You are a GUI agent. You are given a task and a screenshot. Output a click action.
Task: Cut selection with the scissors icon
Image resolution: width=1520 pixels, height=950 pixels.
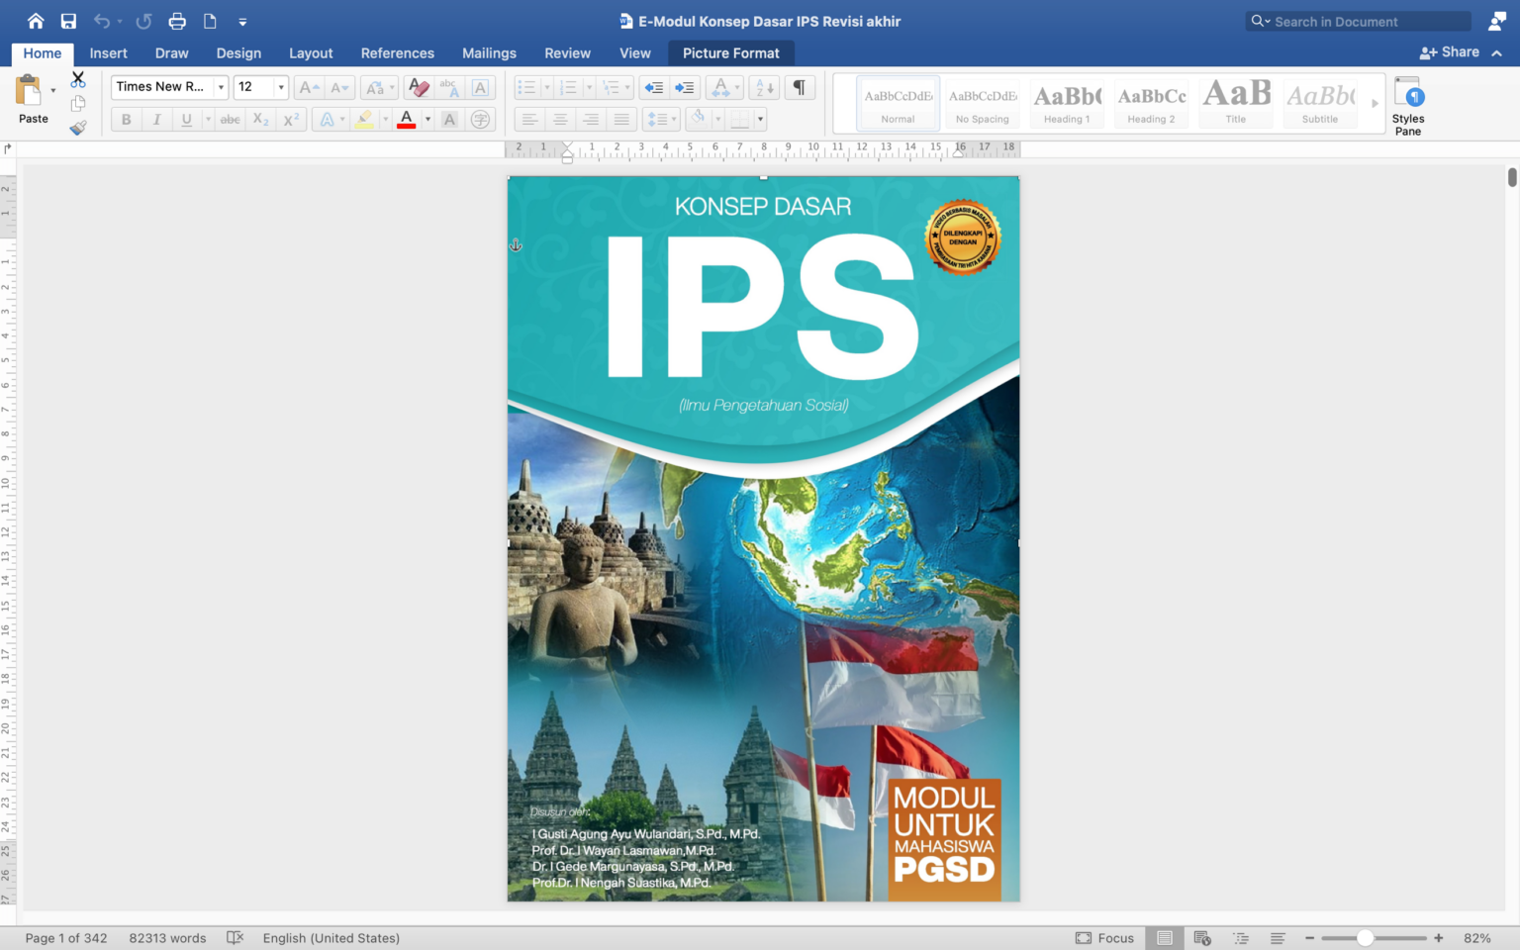click(x=78, y=79)
